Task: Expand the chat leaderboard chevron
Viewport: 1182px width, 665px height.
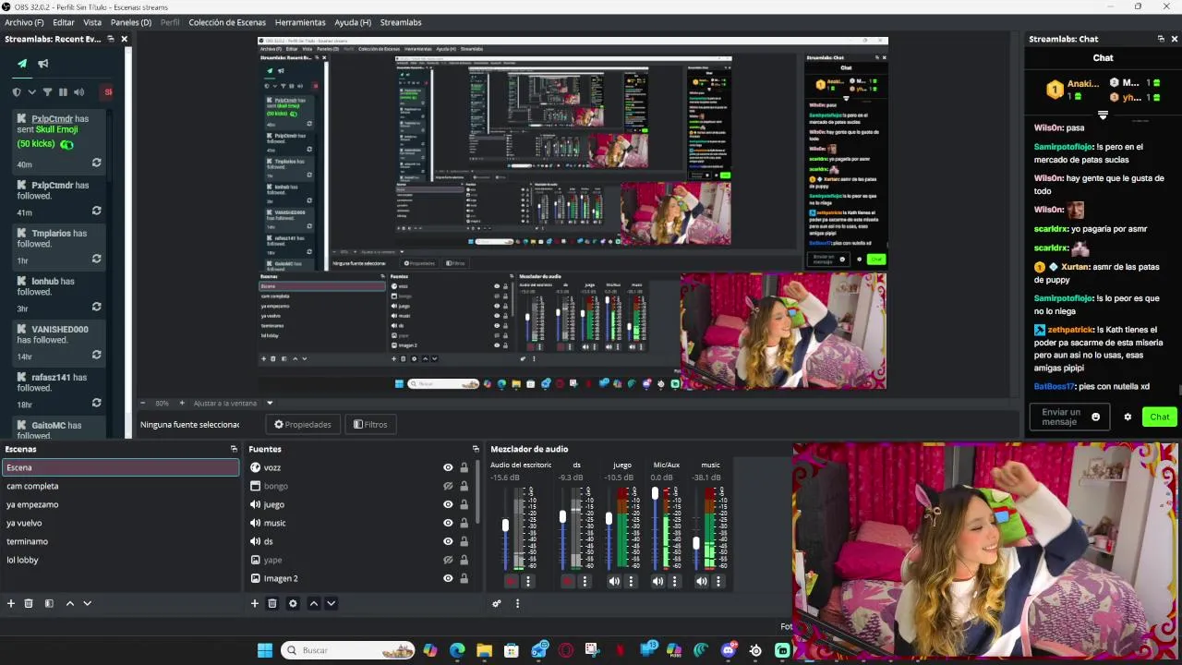Action: click(x=1103, y=115)
